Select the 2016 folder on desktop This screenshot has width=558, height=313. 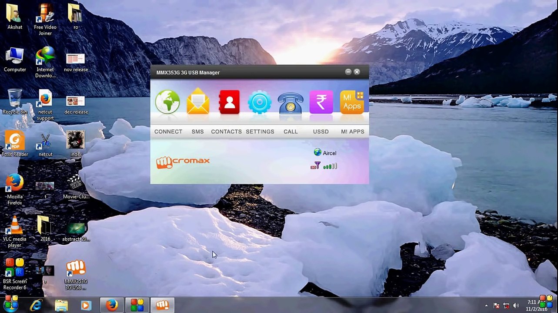45,229
